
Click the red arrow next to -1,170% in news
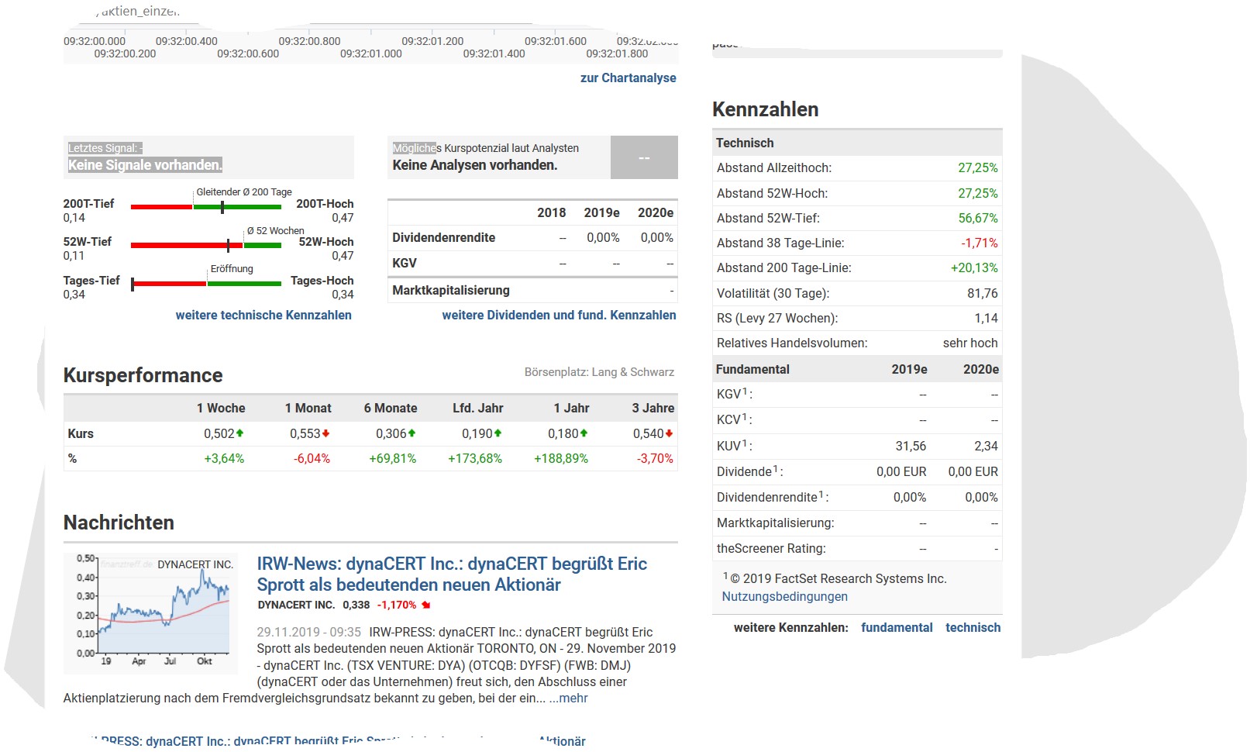[426, 605]
